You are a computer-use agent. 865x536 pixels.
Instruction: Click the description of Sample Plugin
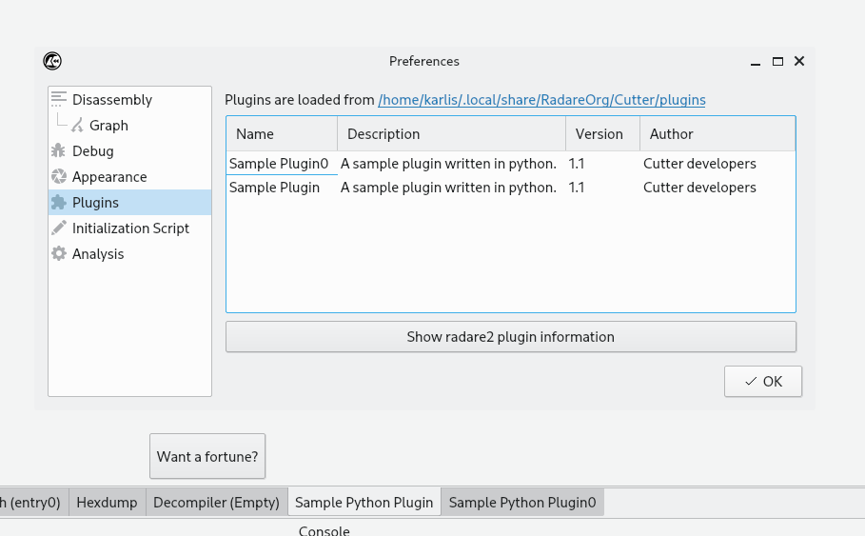click(x=451, y=188)
